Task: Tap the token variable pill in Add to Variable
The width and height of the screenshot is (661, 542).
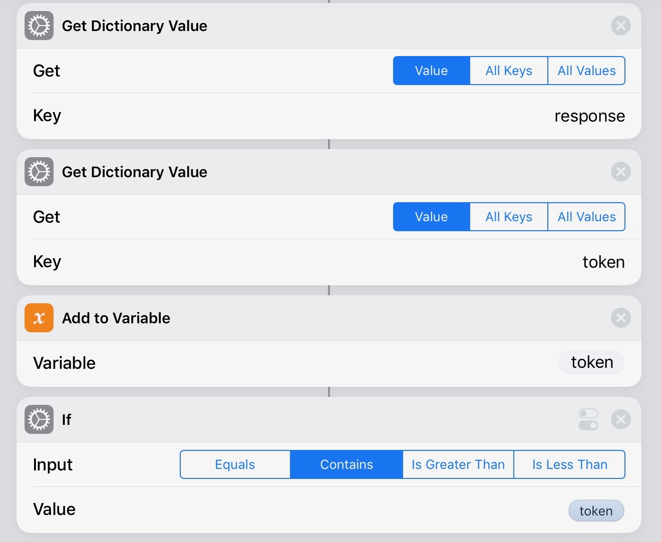Action: tap(591, 362)
